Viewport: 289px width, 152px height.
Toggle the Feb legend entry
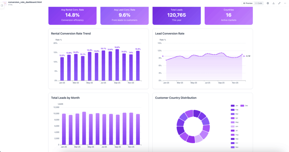pyautogui.click(x=235, y=110)
